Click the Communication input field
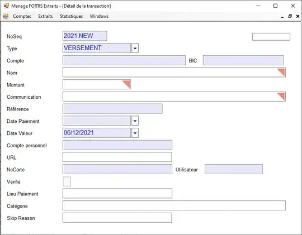This screenshot has height=235, width=302. coord(174,97)
